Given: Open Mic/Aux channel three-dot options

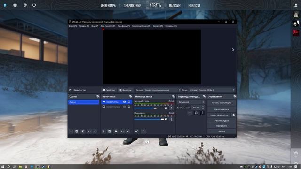Looking at the screenshot, I should coord(172,119).
